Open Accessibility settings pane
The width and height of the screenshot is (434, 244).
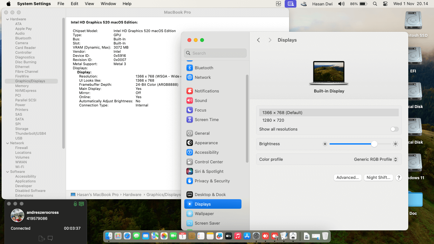(207, 152)
